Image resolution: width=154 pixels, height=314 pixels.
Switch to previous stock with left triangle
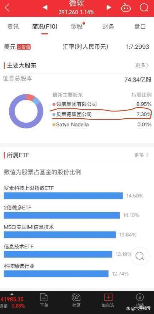(45, 8)
